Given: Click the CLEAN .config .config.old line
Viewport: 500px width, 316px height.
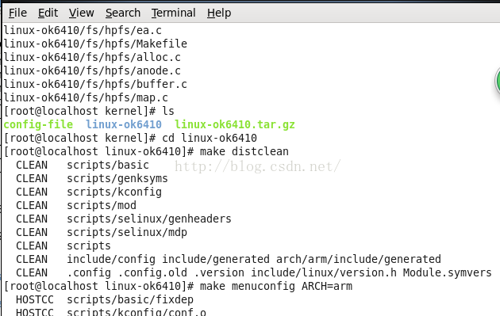Looking at the screenshot, I should 254,272.
